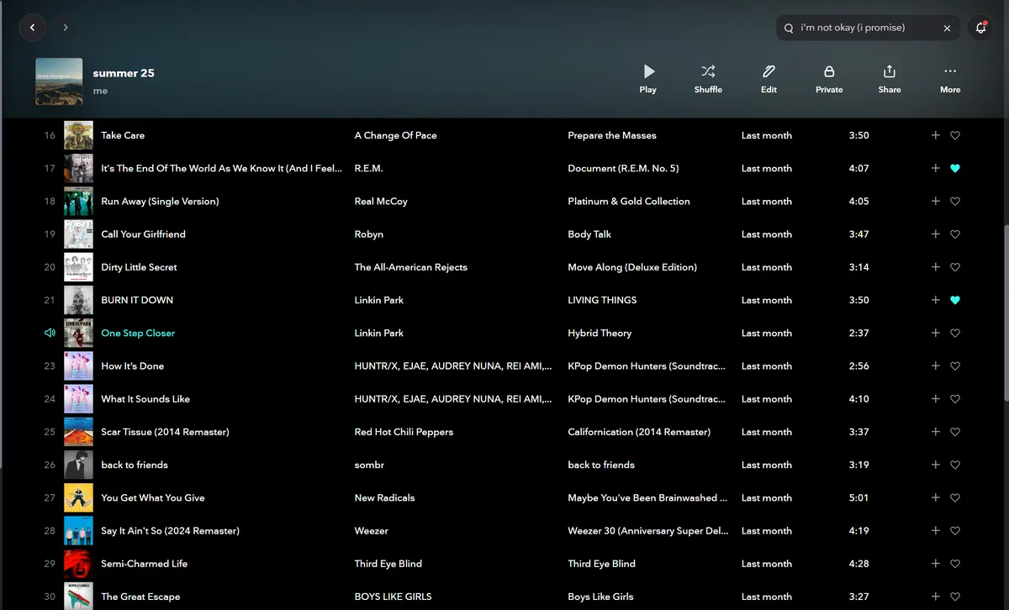
Task: Click the now-playing speaker icon on One Step Closer
Action: (50, 333)
